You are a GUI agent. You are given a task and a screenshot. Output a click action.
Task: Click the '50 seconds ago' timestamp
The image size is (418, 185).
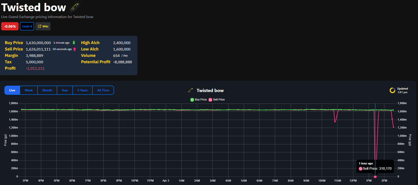[x=62, y=49]
